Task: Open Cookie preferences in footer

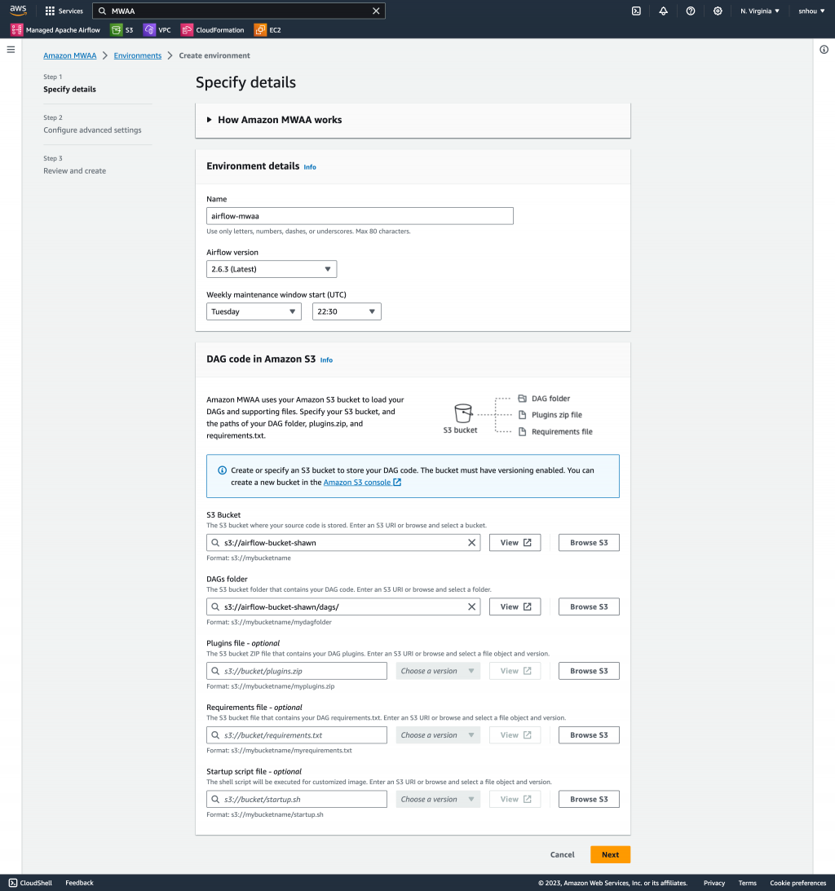Action: coord(798,883)
